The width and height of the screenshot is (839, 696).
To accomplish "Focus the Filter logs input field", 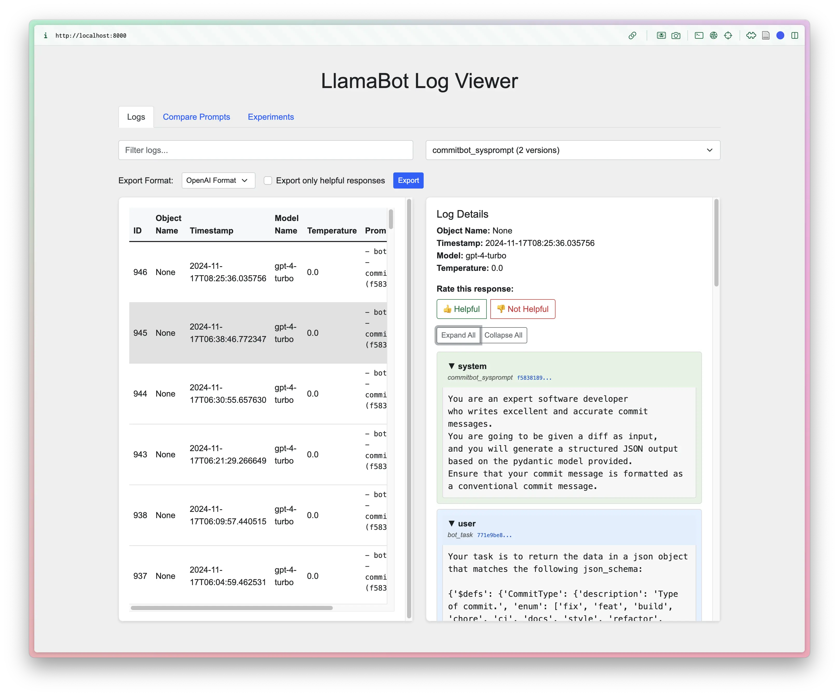I will click(x=266, y=150).
